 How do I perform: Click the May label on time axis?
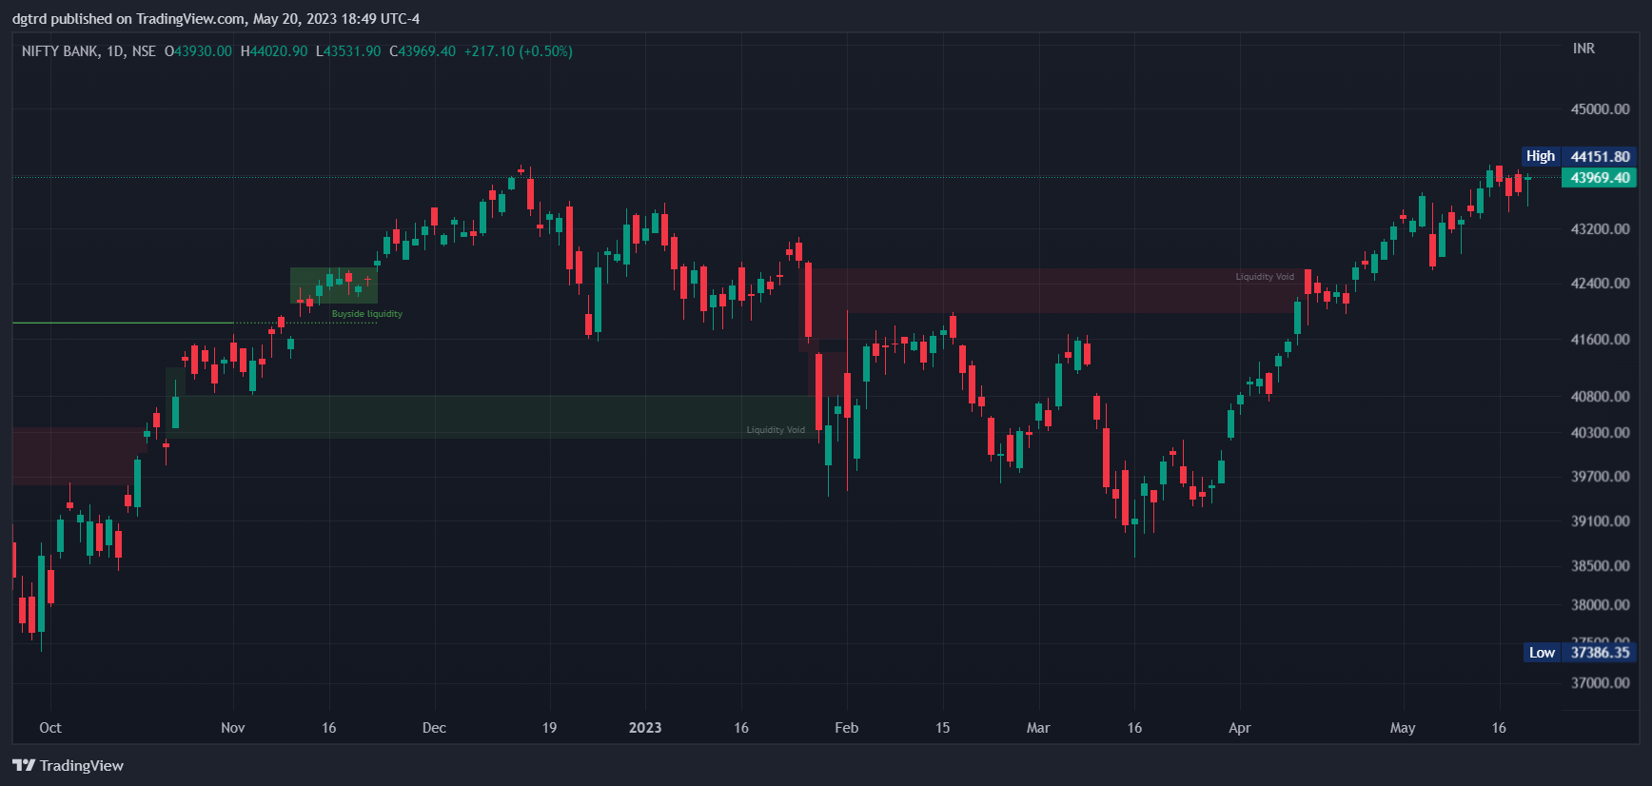pos(1403,728)
